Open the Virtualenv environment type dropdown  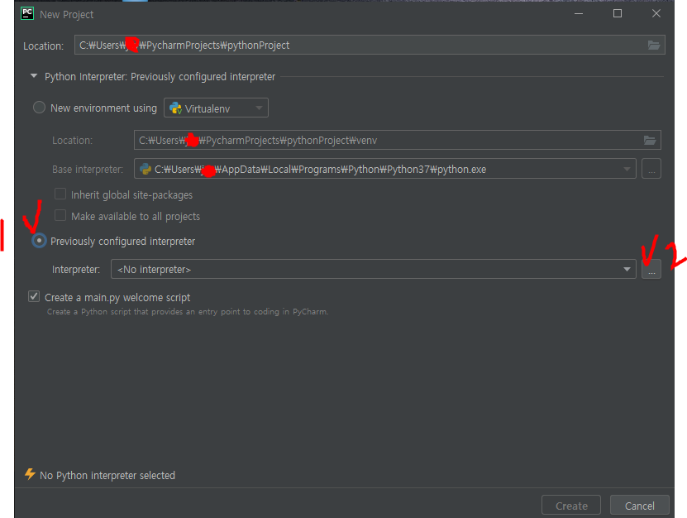216,108
